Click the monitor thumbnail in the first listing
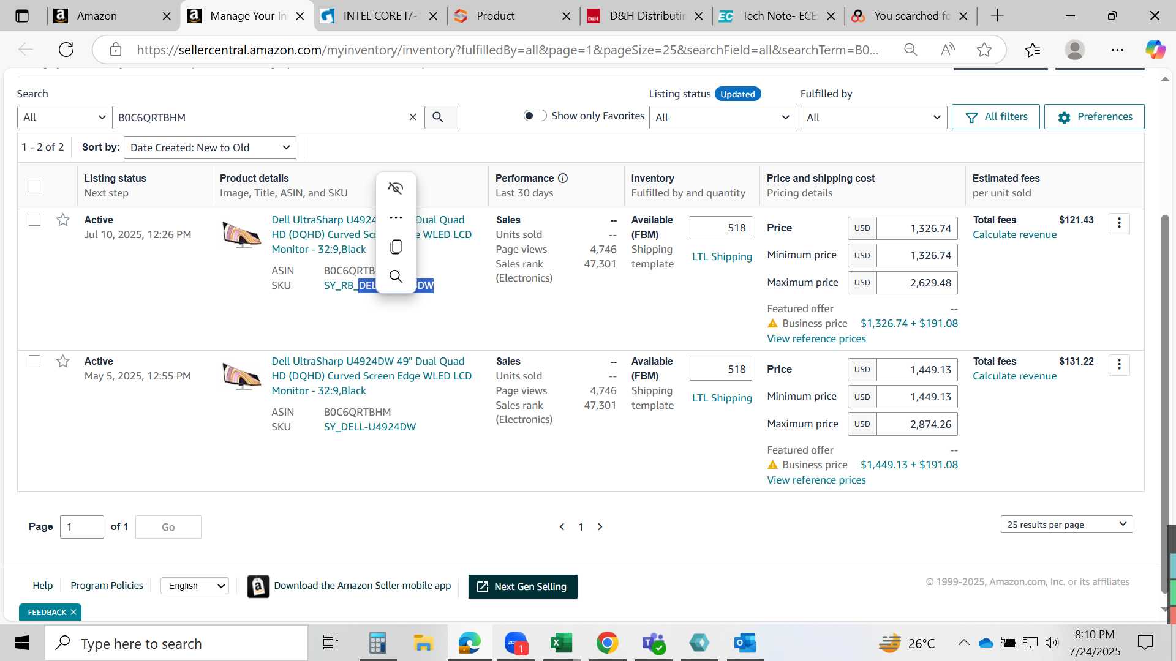The width and height of the screenshot is (1176, 661). pyautogui.click(x=242, y=234)
